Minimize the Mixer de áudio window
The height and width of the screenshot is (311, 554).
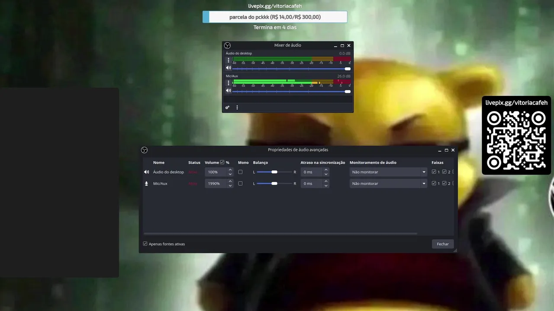335,46
